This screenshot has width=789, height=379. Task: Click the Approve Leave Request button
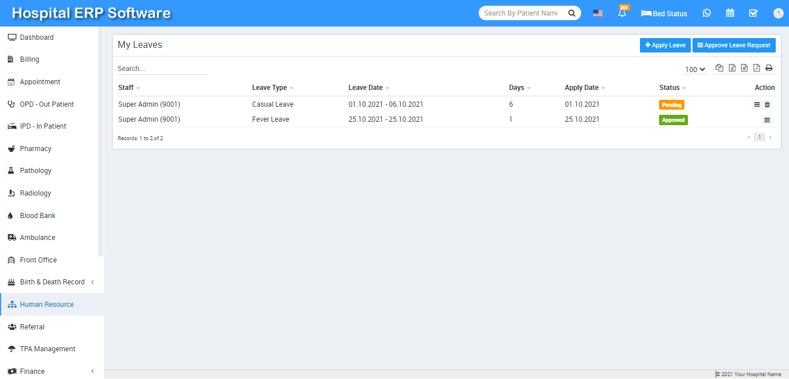pyautogui.click(x=734, y=45)
